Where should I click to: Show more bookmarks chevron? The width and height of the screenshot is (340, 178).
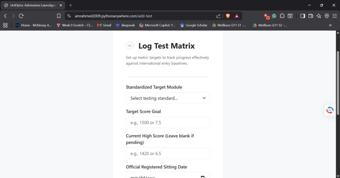330,25
